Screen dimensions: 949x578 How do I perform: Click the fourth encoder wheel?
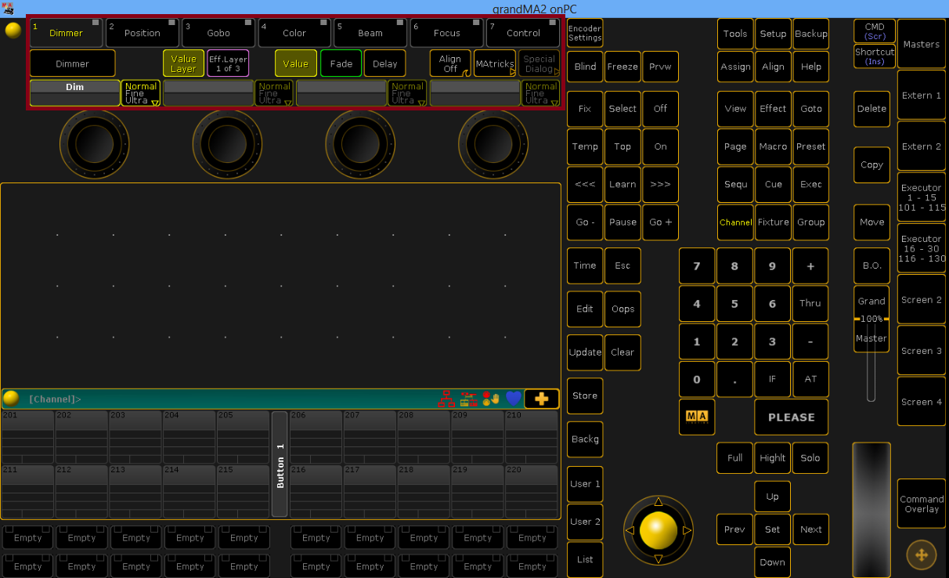[x=493, y=144]
